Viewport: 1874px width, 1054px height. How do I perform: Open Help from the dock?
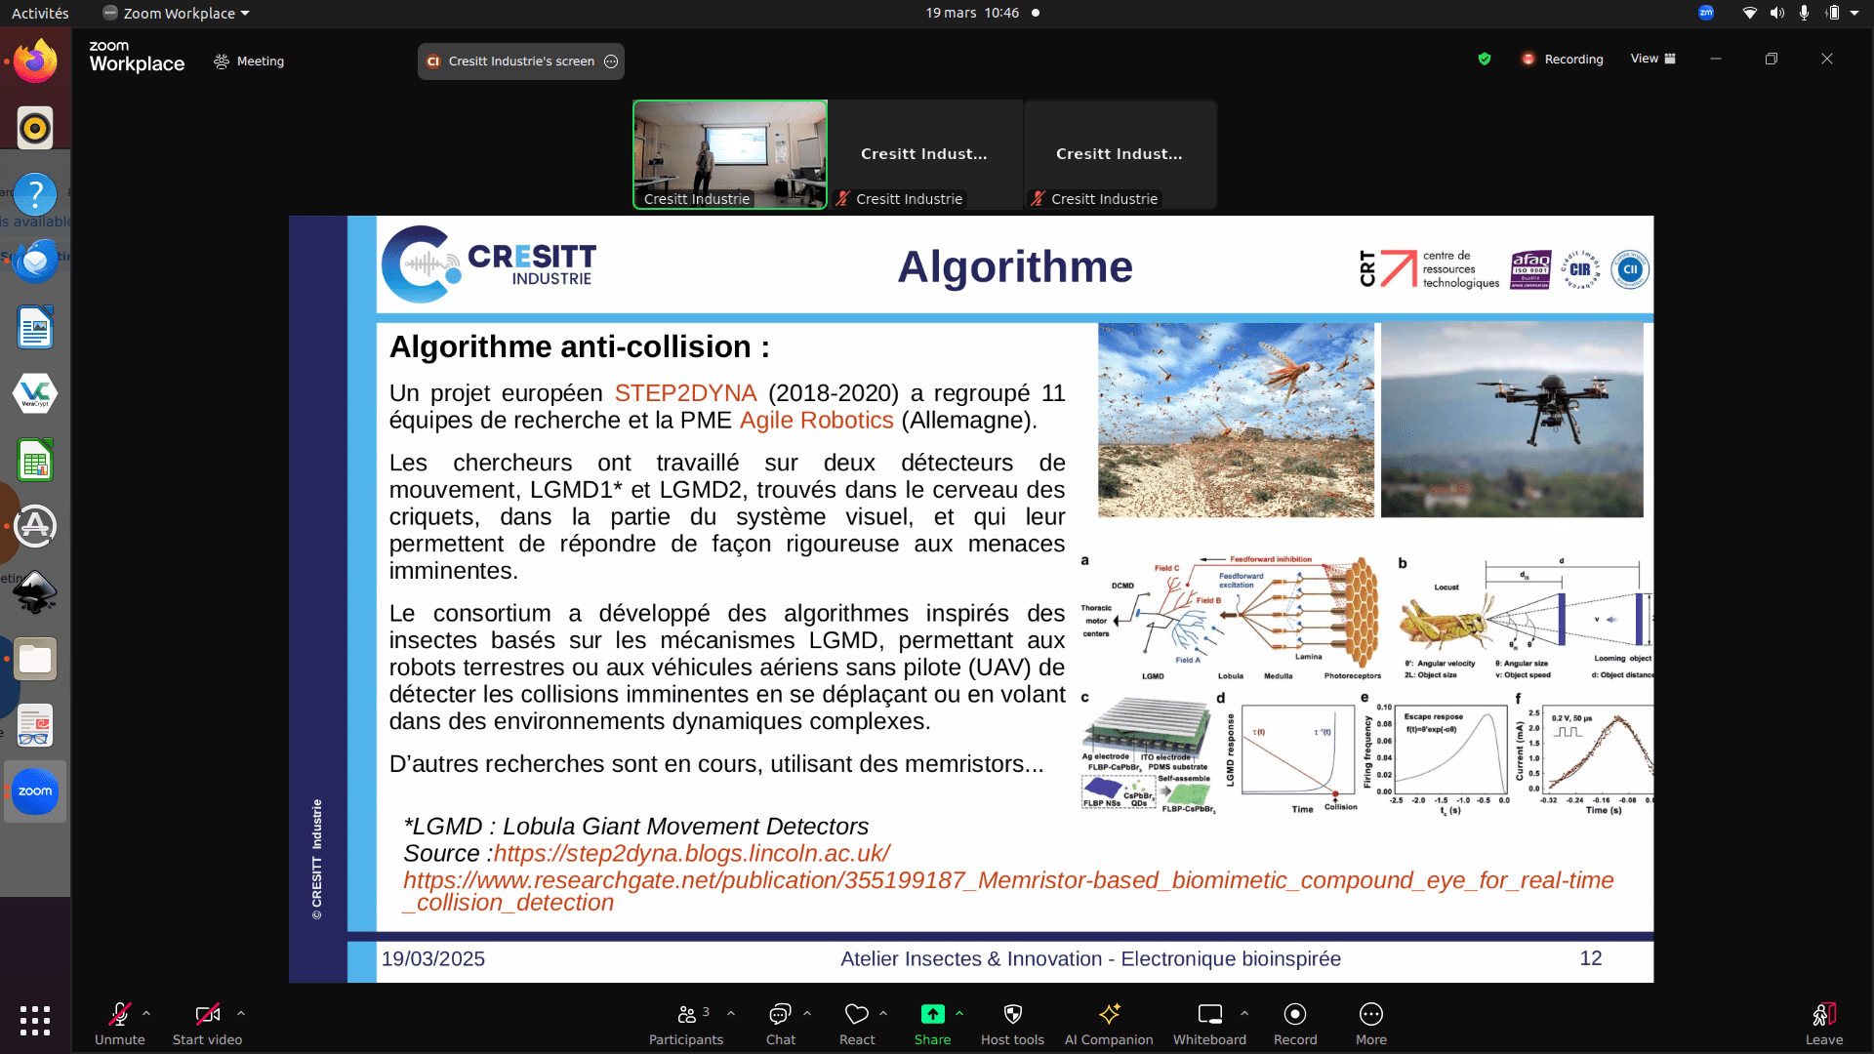point(35,194)
